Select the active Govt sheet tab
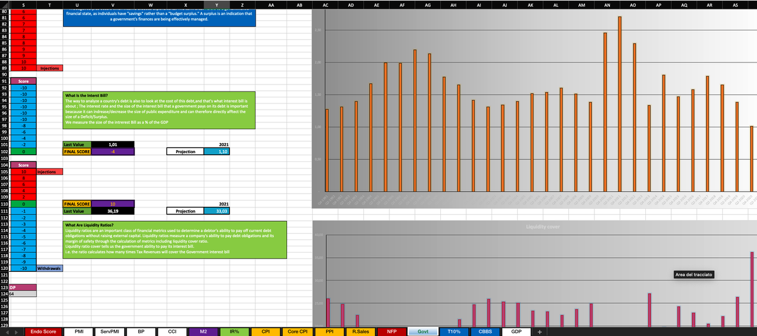The width and height of the screenshot is (757, 336). click(x=423, y=332)
